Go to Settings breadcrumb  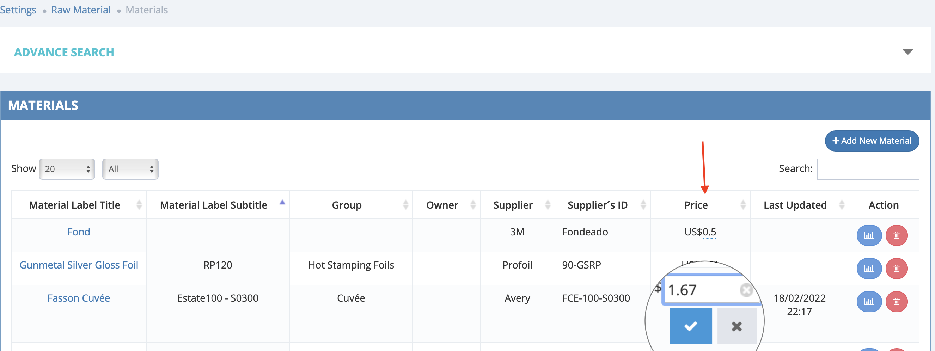coord(18,10)
